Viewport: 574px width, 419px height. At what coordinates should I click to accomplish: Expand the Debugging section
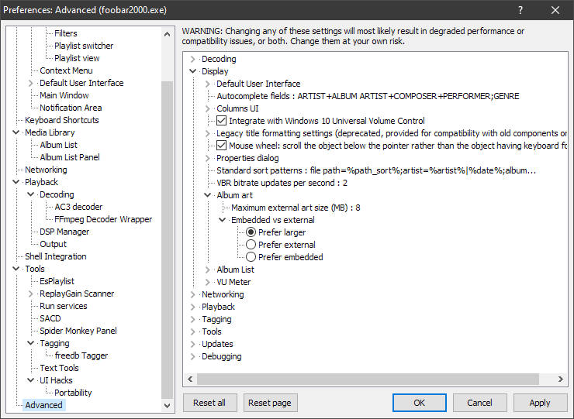coord(193,356)
